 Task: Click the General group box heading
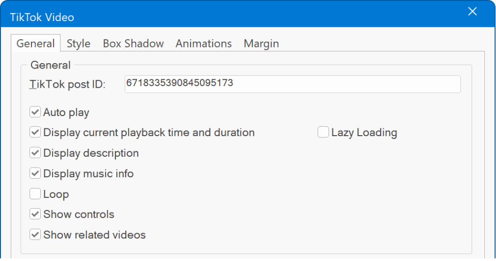click(x=50, y=65)
